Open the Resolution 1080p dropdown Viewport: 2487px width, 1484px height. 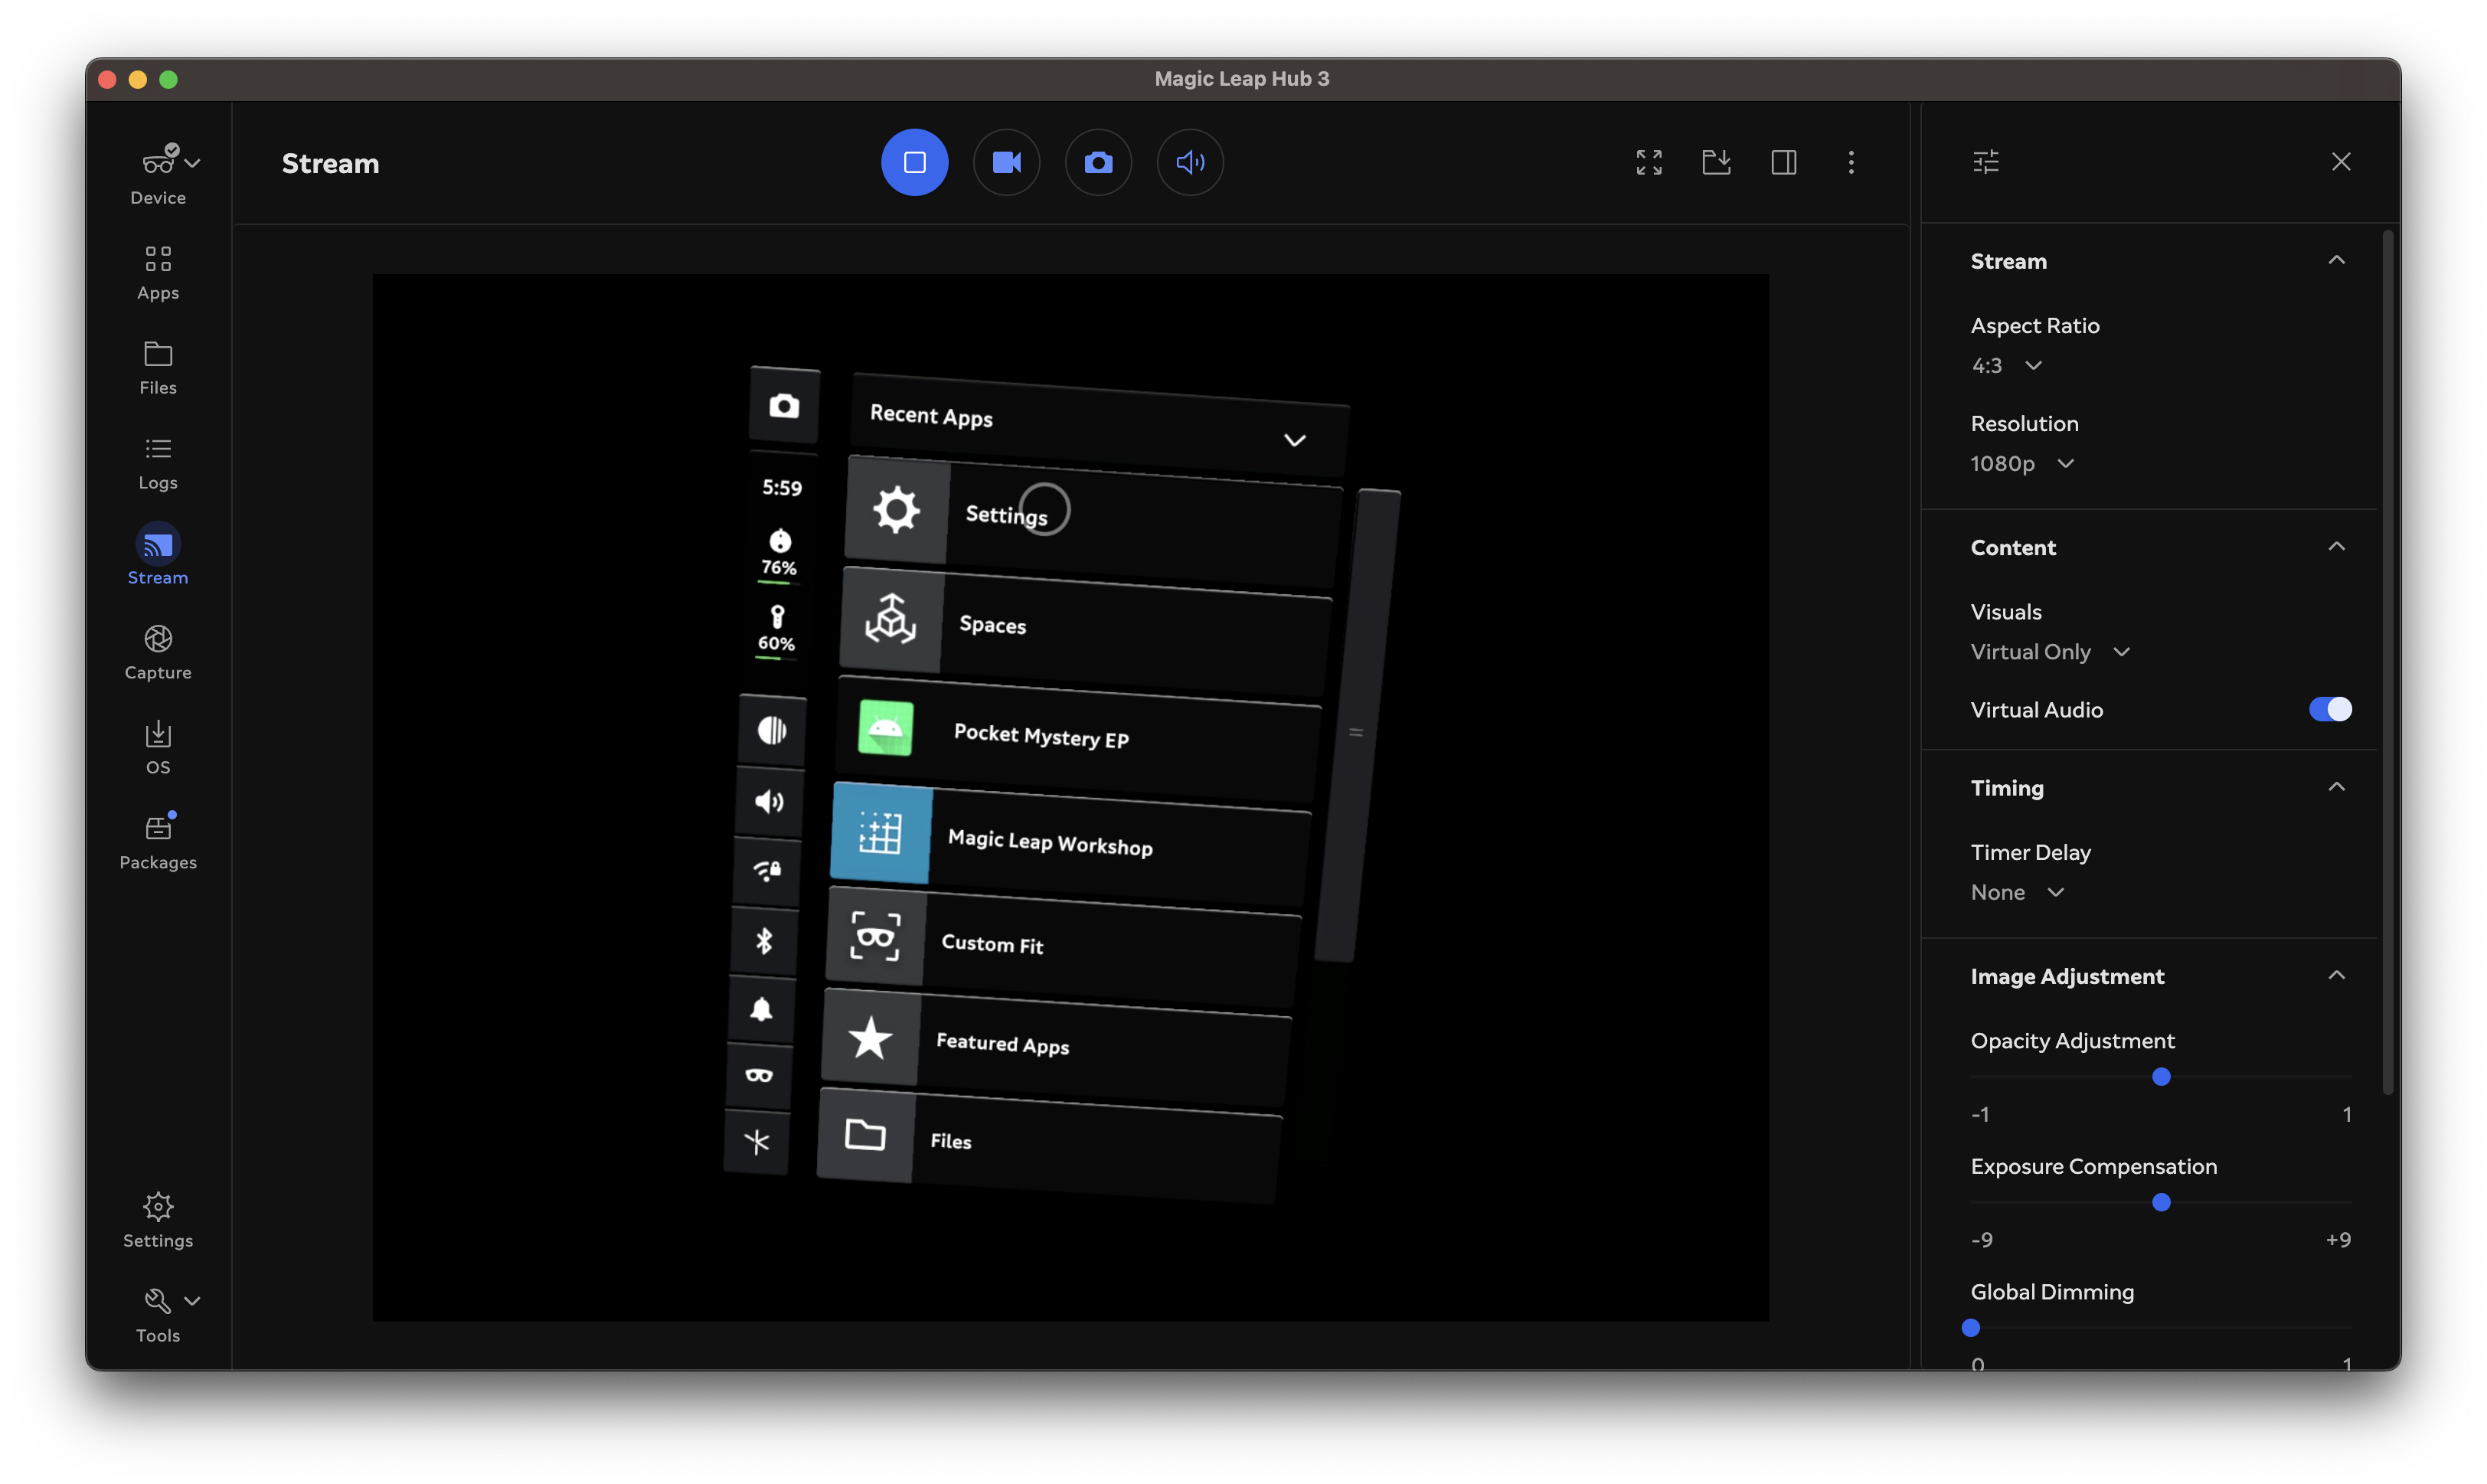[x=2023, y=463]
